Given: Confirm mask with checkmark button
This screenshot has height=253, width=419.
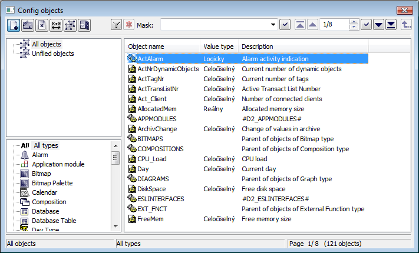Looking at the screenshot, I should tap(285, 25).
